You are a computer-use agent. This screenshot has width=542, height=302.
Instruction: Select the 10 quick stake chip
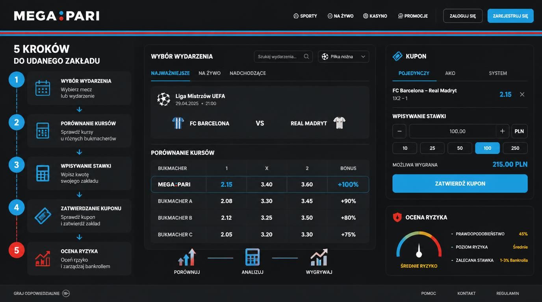[x=405, y=148]
